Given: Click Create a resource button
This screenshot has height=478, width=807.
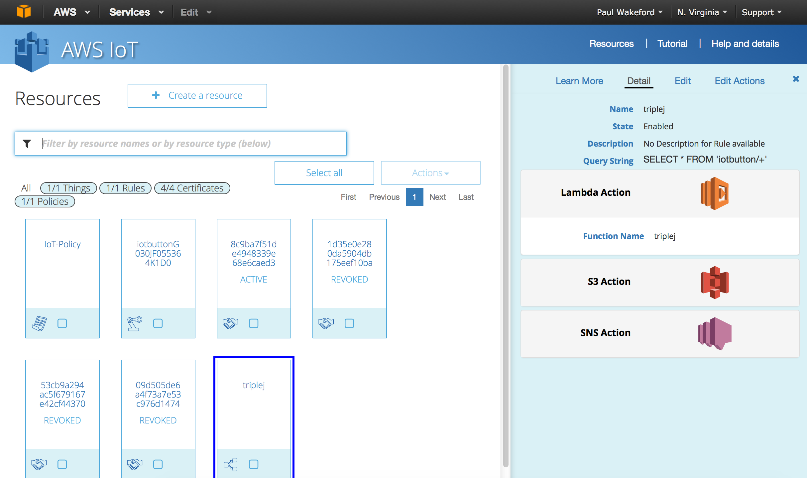Looking at the screenshot, I should (197, 96).
